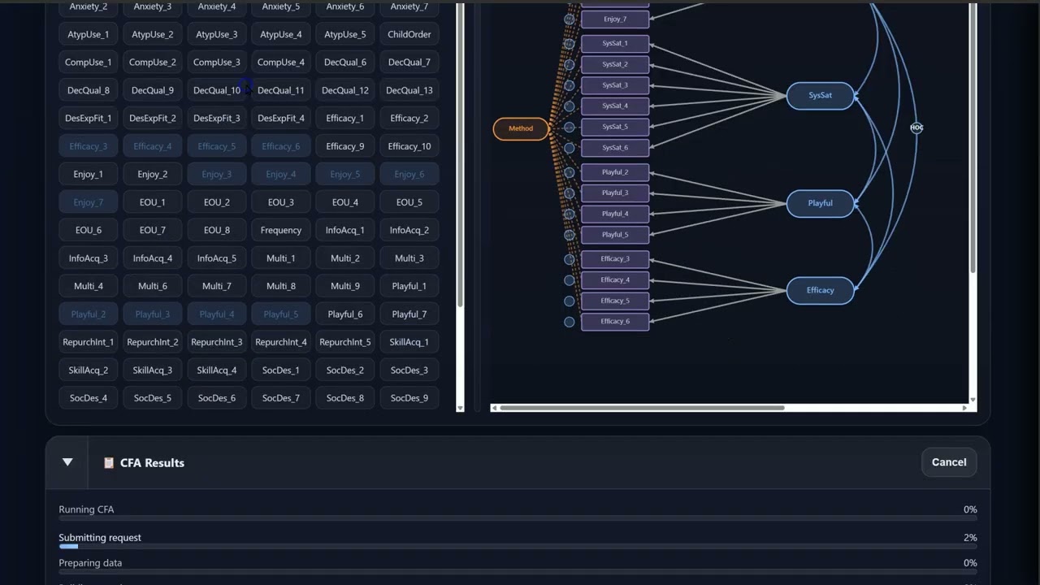1040x585 pixels.
Task: Click error term circle beside SysSat_6
Action: click(x=570, y=148)
